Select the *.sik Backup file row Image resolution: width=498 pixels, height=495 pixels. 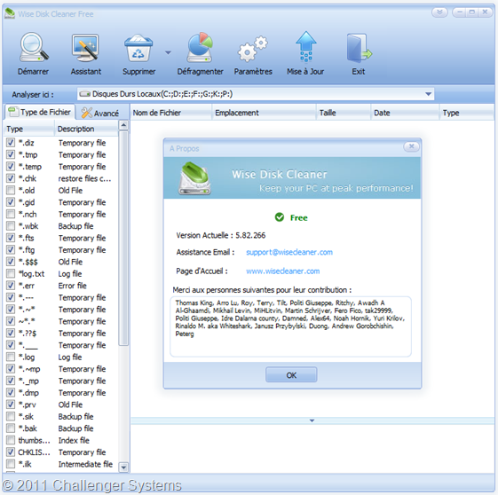[x=61, y=416]
